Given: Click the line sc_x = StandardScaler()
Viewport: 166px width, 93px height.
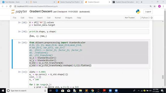Looking at the screenshot, I should coord(43,58).
